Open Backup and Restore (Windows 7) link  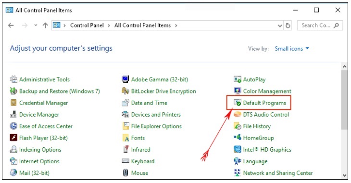[x=60, y=91]
